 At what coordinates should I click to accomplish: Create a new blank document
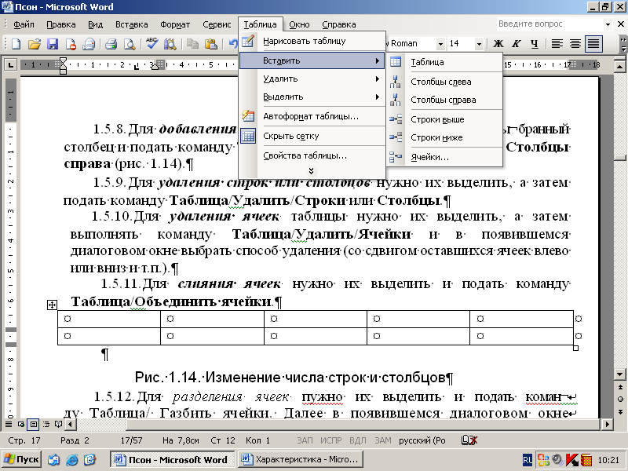click(16, 44)
